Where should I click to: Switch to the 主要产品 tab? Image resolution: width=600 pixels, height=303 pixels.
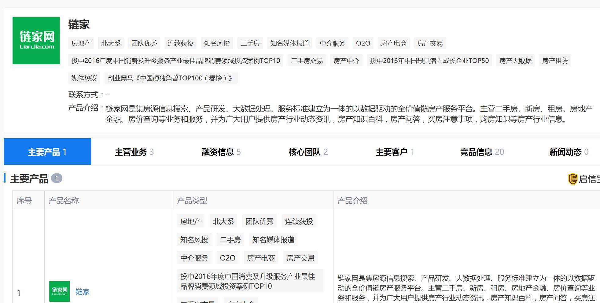pyautogui.click(x=47, y=152)
